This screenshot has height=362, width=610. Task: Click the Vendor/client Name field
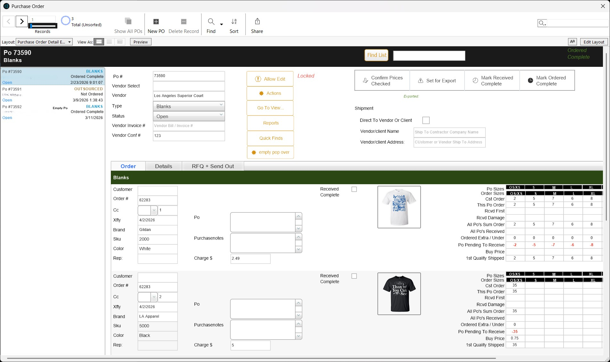tap(449, 132)
